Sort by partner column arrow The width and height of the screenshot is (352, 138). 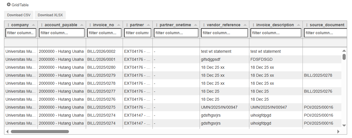tap(149, 25)
